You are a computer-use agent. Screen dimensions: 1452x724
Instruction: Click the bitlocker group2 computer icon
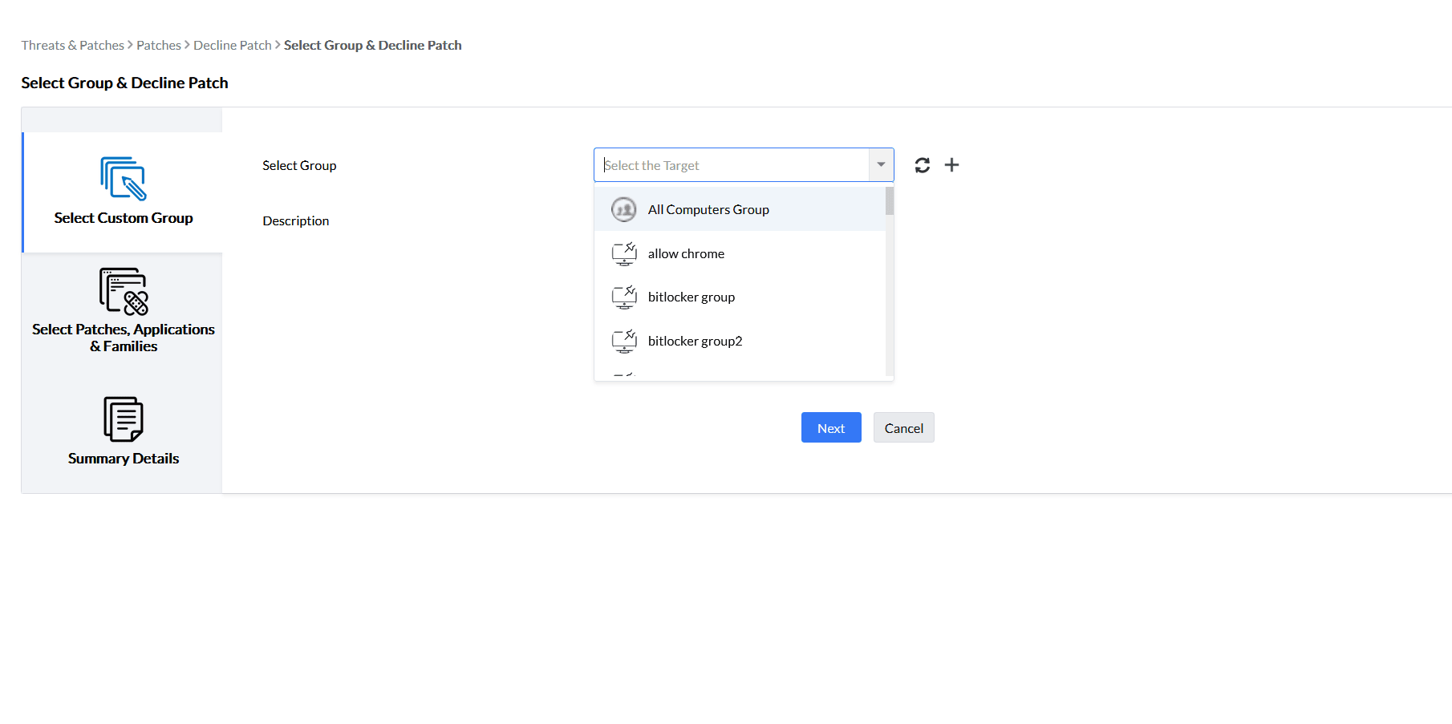624,341
